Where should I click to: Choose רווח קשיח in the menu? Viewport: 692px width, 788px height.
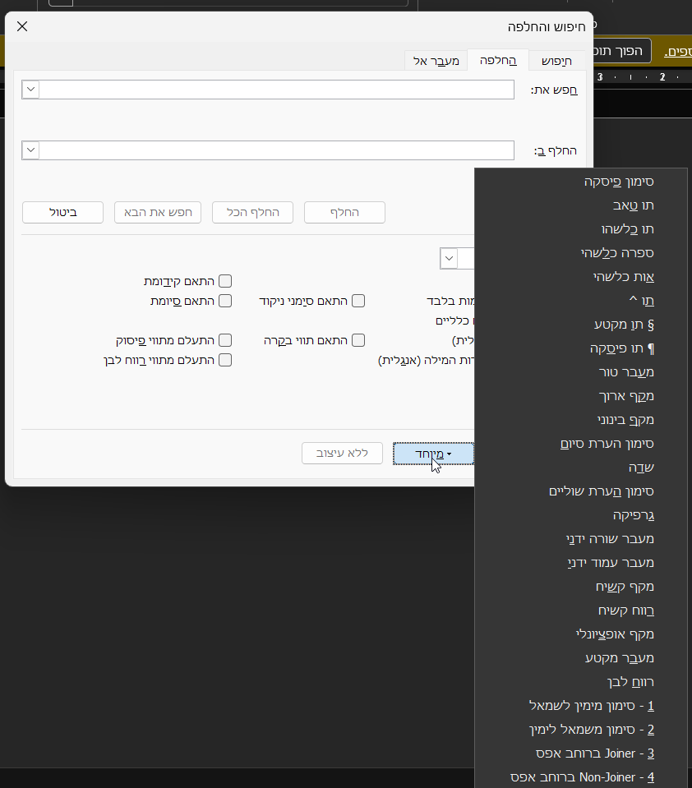coord(626,611)
